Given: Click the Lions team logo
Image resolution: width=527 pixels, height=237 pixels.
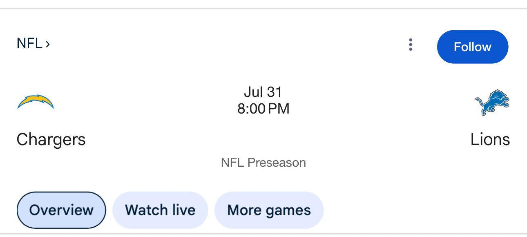Looking at the screenshot, I should tap(492, 102).
